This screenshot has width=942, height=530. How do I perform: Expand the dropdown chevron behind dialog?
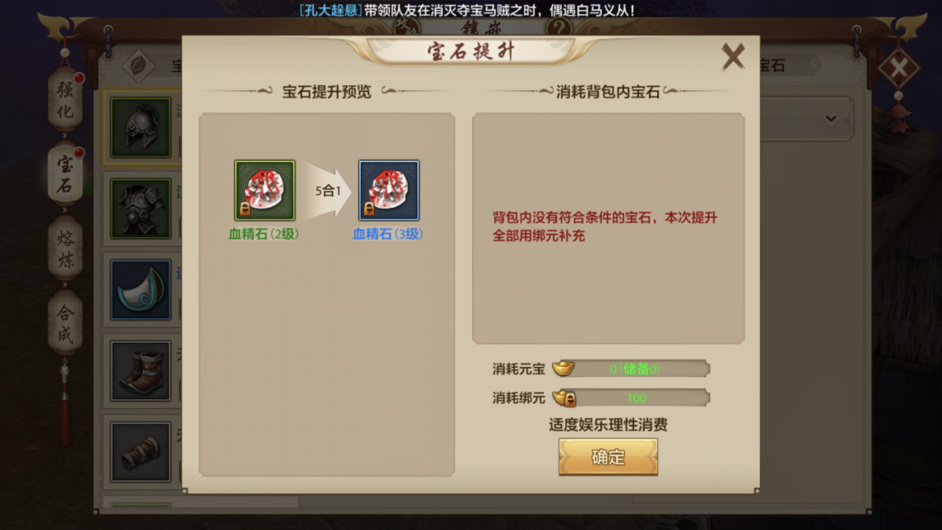tap(831, 119)
